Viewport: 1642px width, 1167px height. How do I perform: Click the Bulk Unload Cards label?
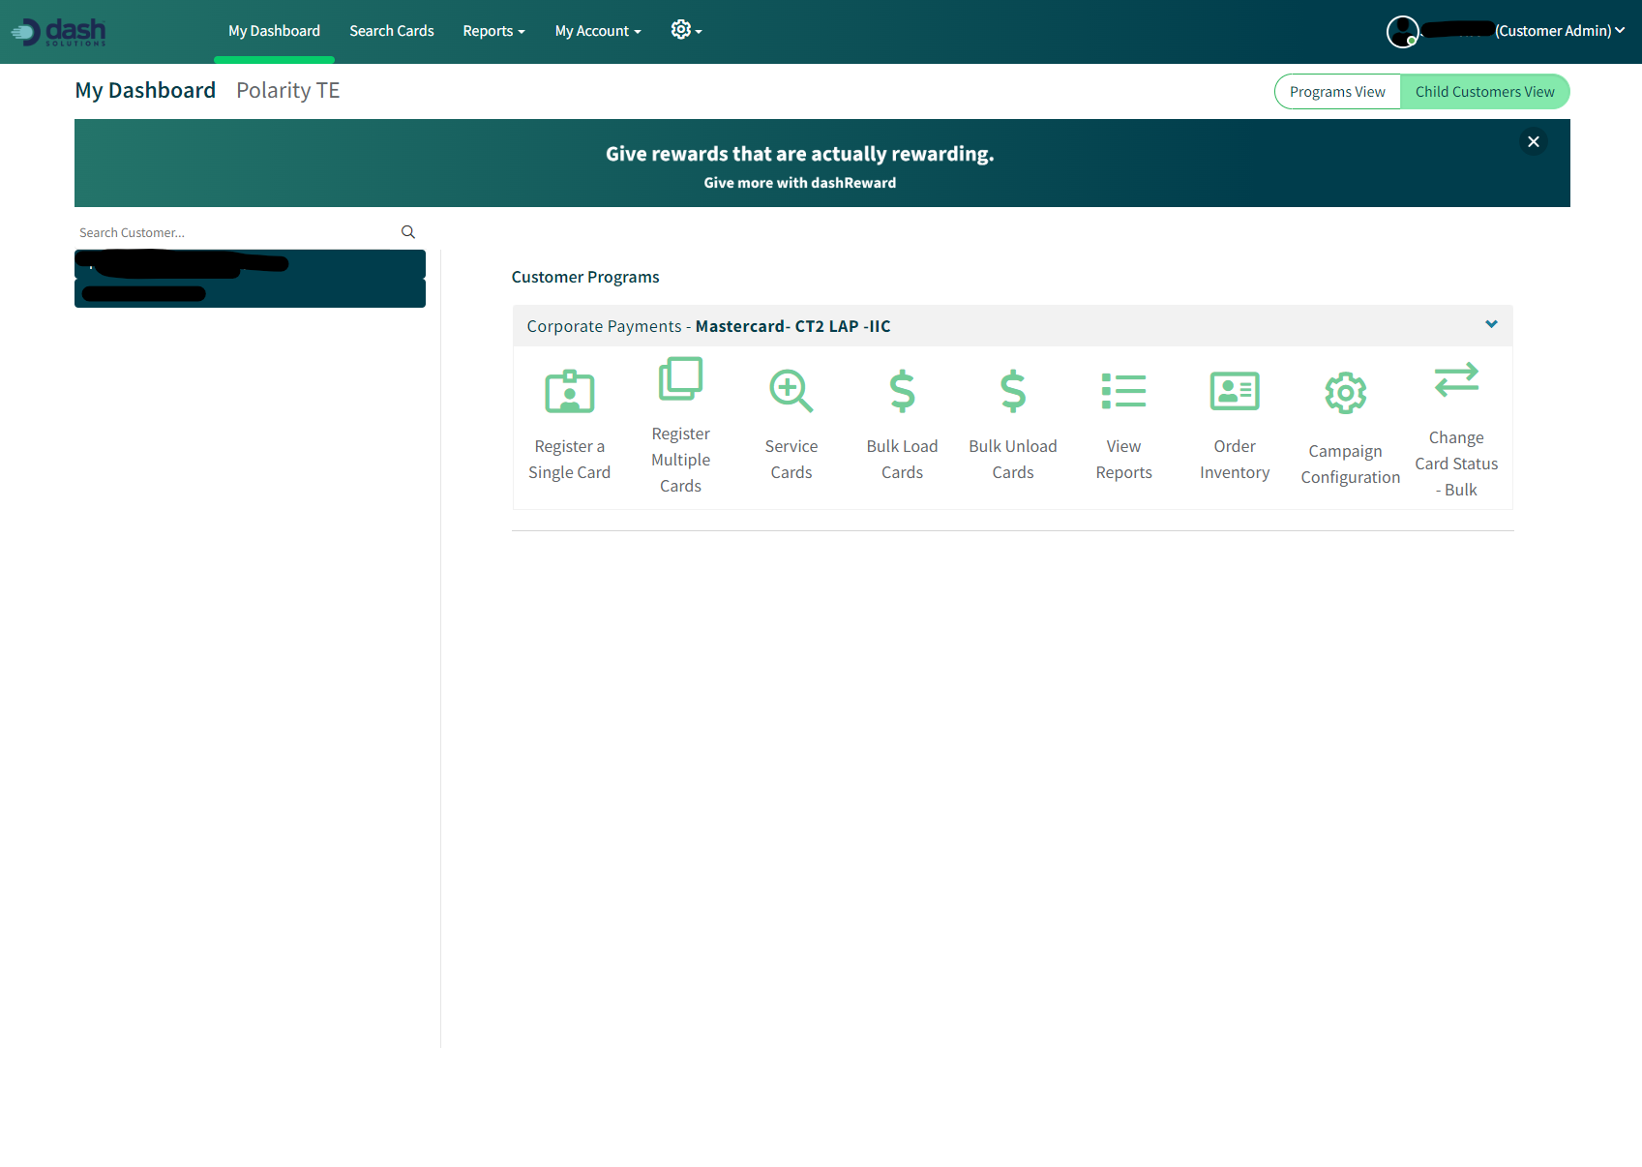click(1013, 460)
